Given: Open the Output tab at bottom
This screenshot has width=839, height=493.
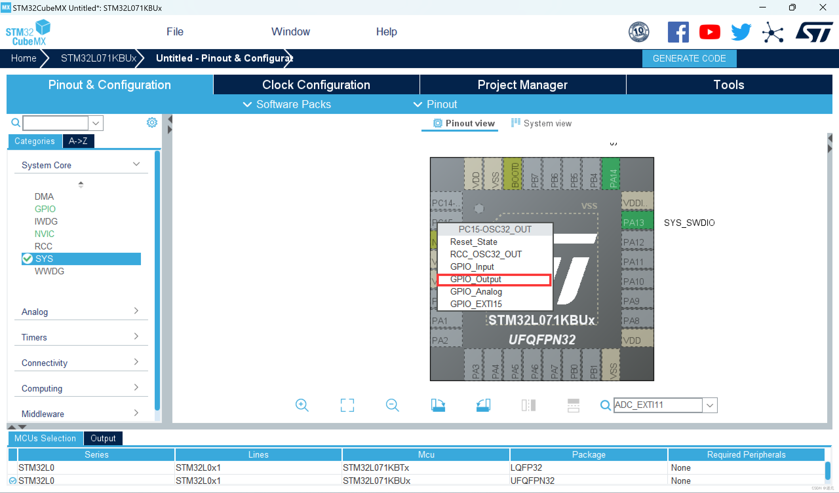Looking at the screenshot, I should point(103,438).
